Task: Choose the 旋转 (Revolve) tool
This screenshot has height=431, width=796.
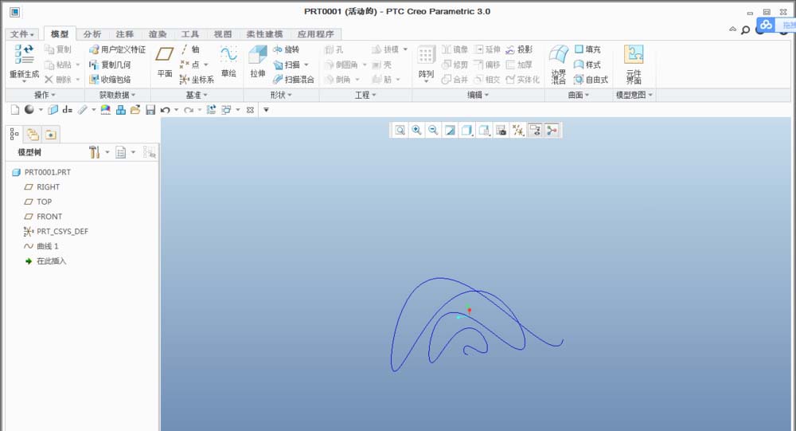Action: (x=287, y=49)
